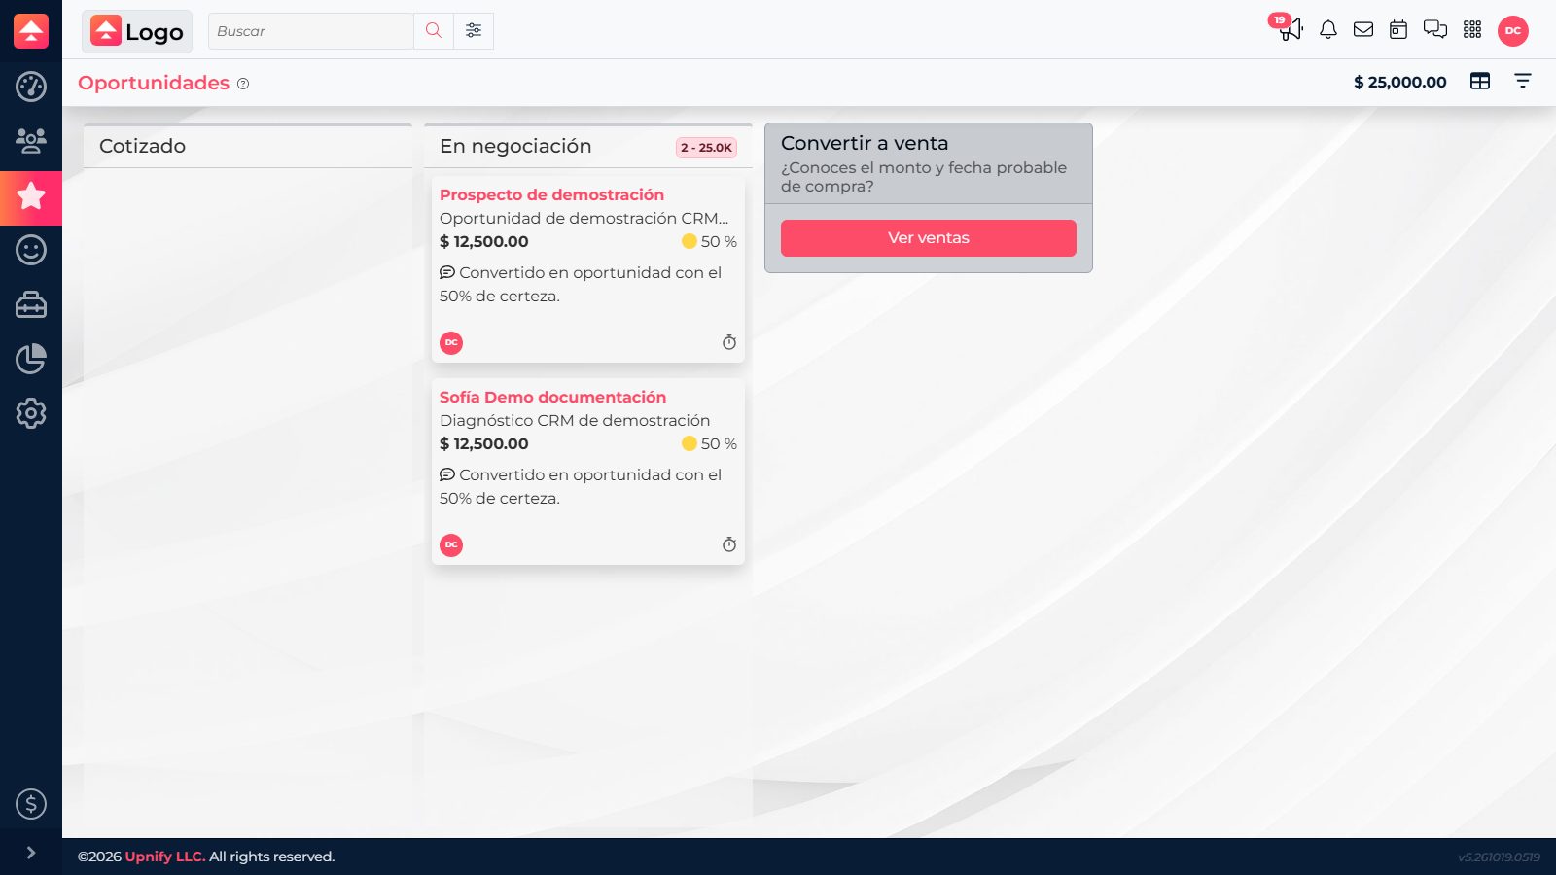Focus the Buscar search field

311,31
